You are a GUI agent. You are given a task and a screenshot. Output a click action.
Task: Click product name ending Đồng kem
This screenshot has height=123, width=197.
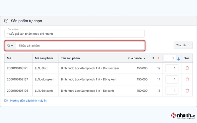pos(89,80)
